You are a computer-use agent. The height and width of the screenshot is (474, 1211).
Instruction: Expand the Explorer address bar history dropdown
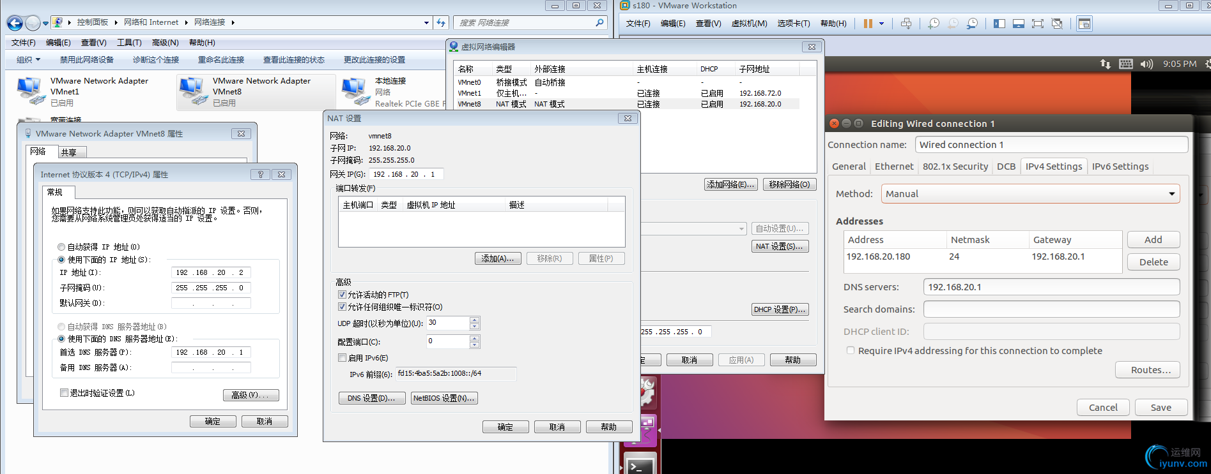pyautogui.click(x=426, y=22)
